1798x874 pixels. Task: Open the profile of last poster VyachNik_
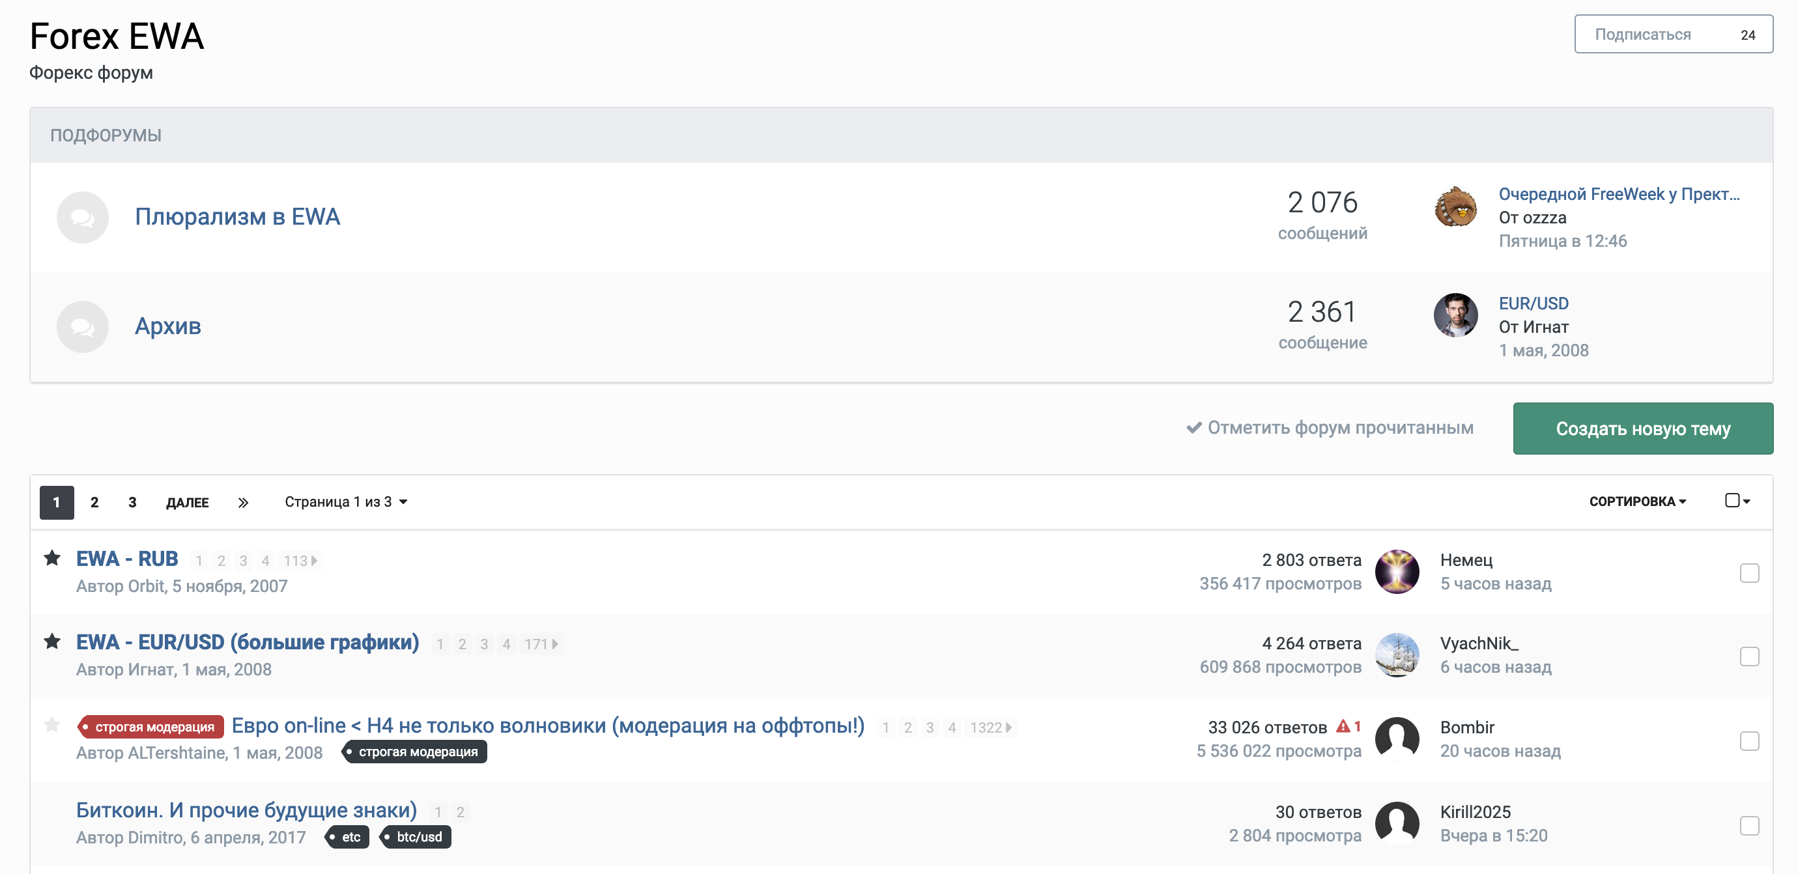(1479, 644)
